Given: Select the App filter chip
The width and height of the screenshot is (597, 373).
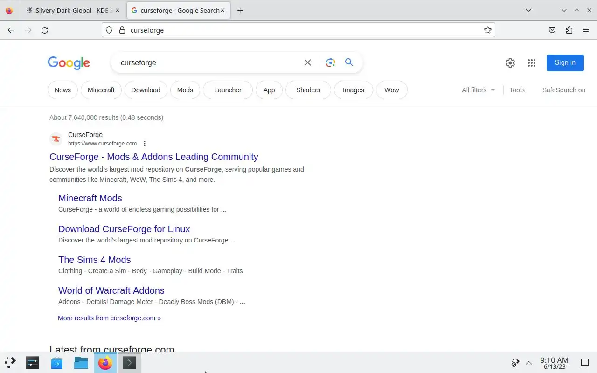Looking at the screenshot, I should (x=269, y=90).
